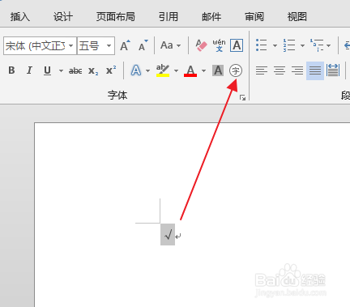
Task: Toggle superscript formatting
Action: [x=111, y=70]
